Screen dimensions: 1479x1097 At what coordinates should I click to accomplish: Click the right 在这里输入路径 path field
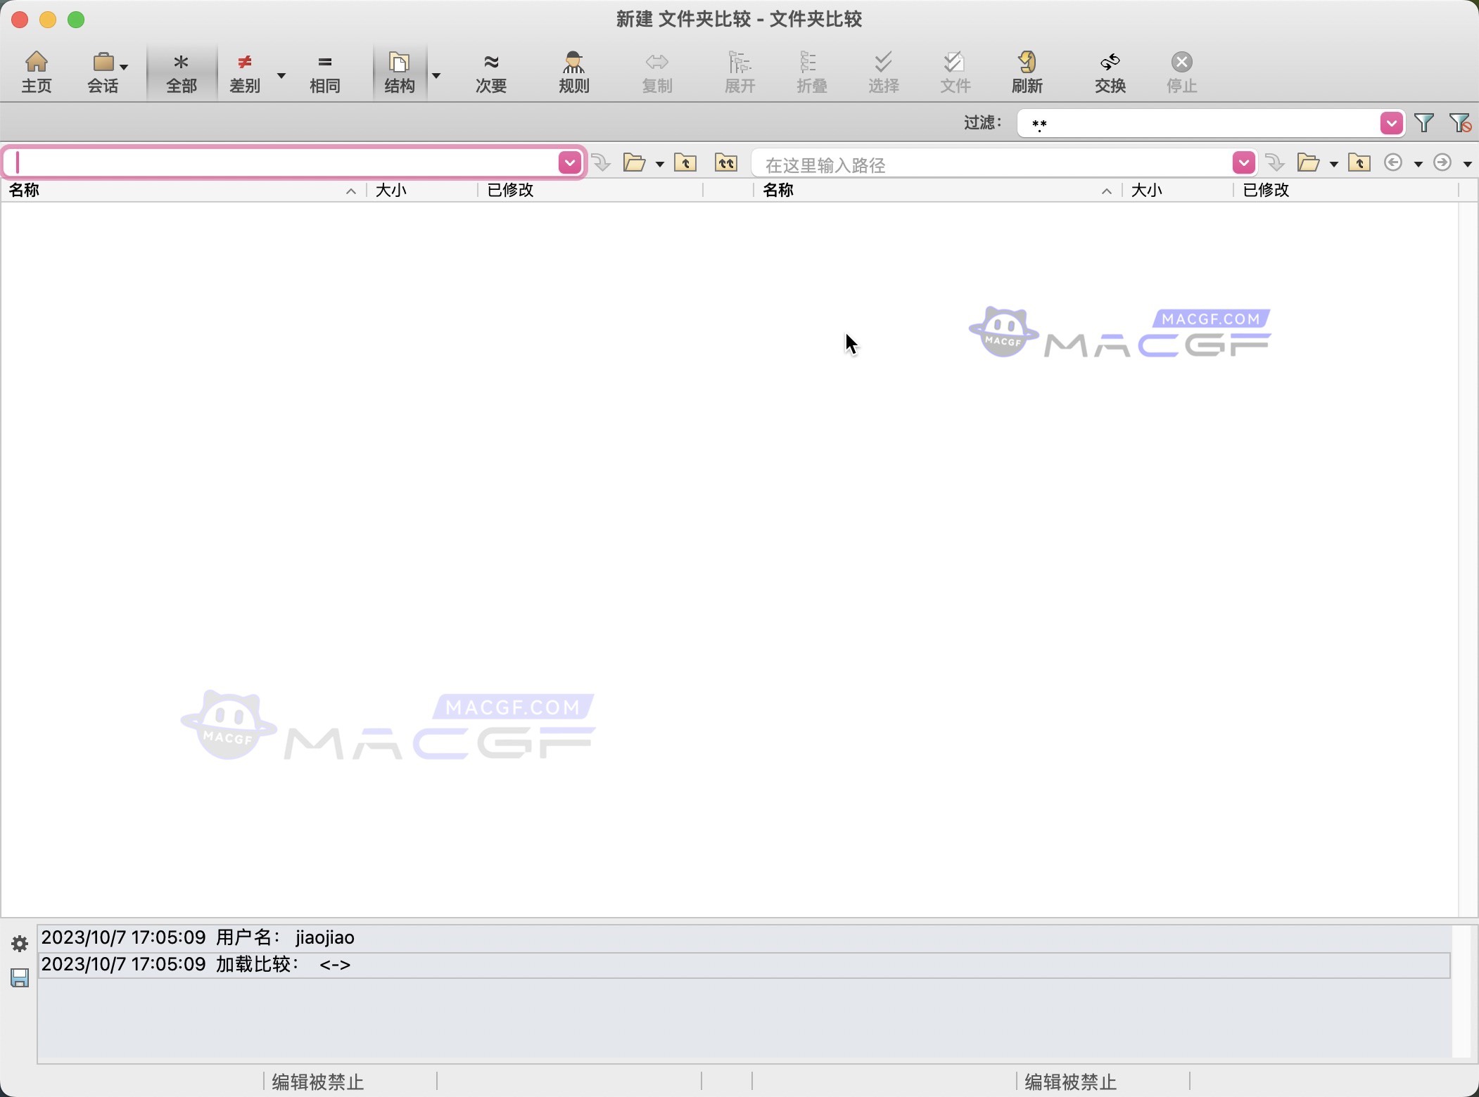click(x=985, y=162)
